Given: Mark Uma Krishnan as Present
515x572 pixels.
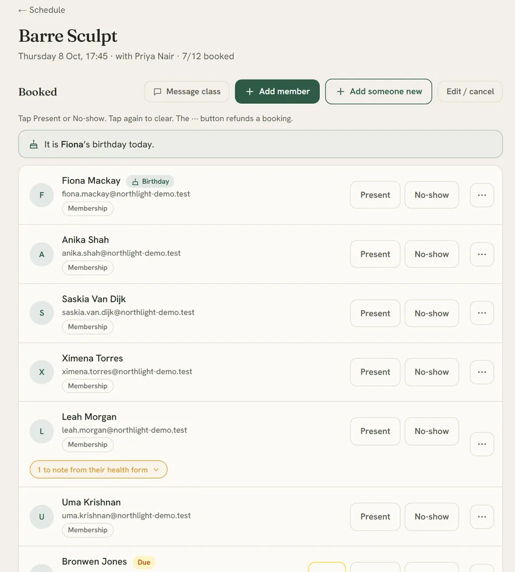Looking at the screenshot, I should 375,517.
